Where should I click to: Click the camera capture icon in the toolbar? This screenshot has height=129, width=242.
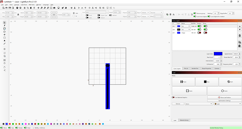(x=54, y=8)
